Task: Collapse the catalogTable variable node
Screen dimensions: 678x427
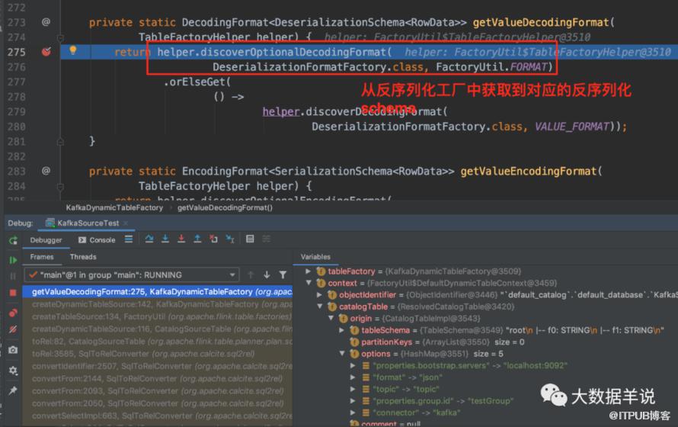Action: (x=319, y=307)
